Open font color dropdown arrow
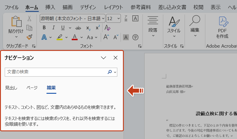Screen dimensions: 237x139 pyautogui.click(x=81, y=37)
